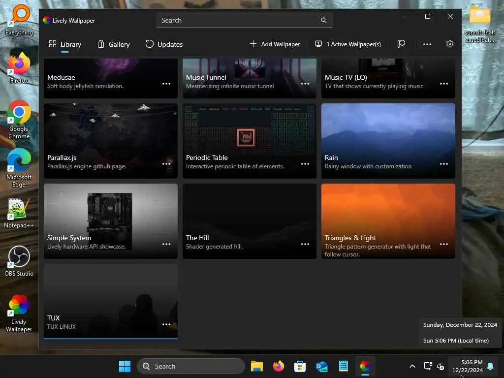Open options menu for Music Tunnel wallpaper
Screen dimensions: 504x378
pos(305,84)
